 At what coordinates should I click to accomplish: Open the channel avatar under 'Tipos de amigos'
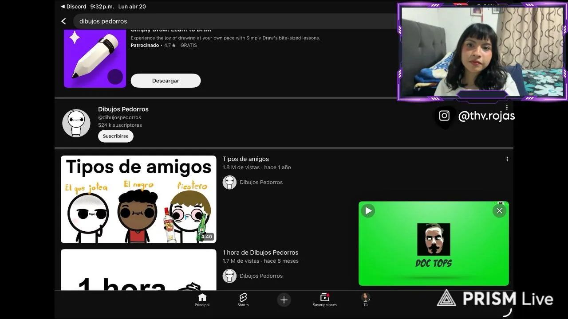229,182
